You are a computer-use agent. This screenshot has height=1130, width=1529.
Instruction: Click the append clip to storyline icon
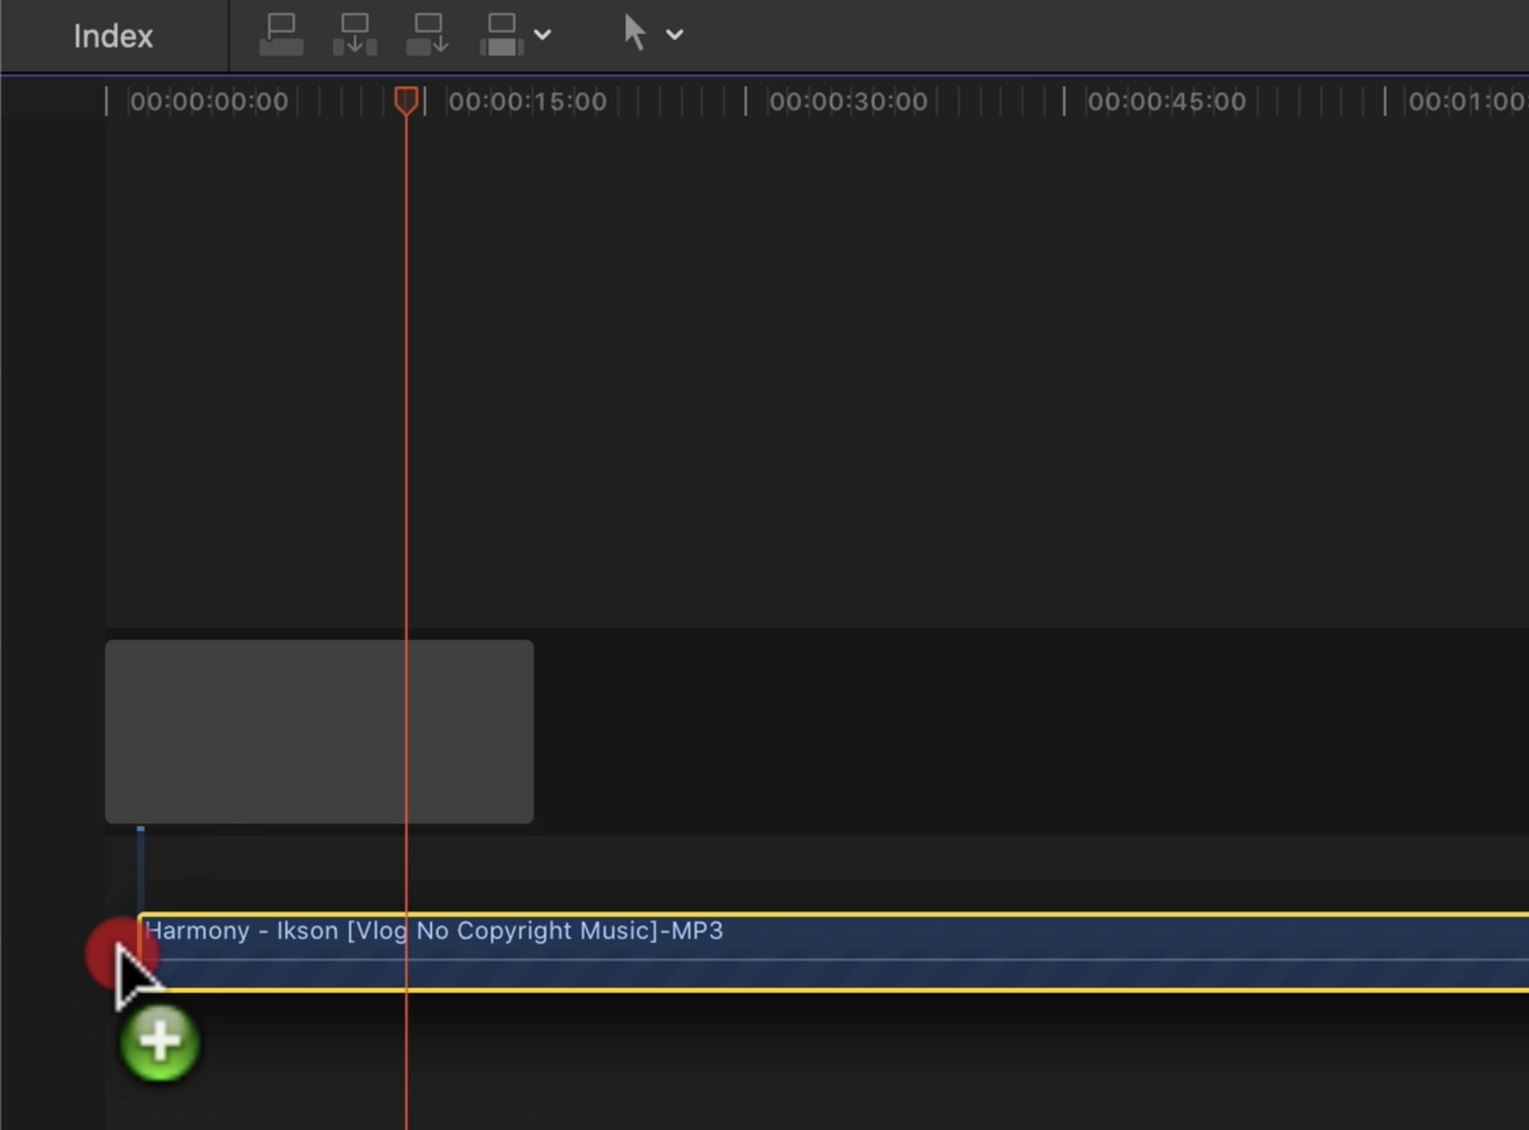click(427, 35)
